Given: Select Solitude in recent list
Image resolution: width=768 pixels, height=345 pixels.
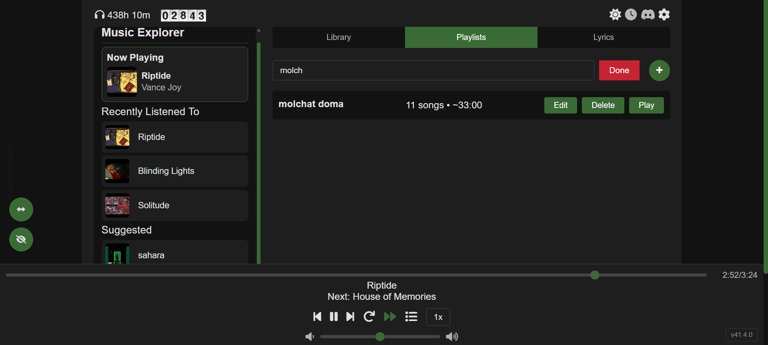Looking at the screenshot, I should [x=175, y=205].
